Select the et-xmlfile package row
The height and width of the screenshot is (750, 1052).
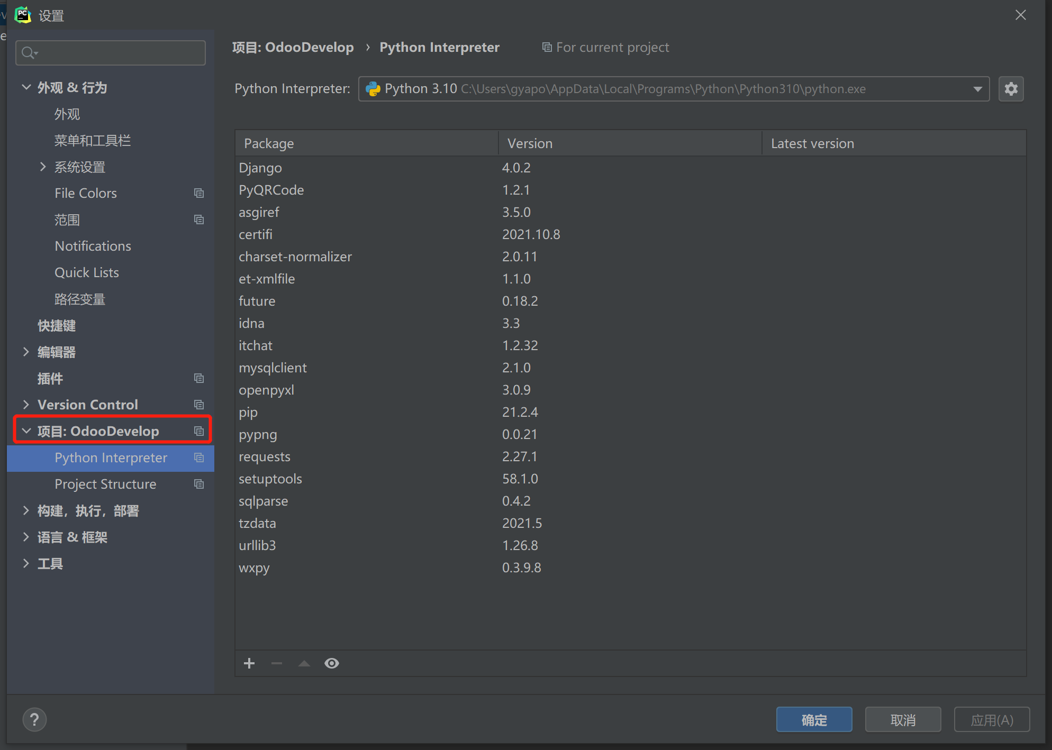point(631,279)
